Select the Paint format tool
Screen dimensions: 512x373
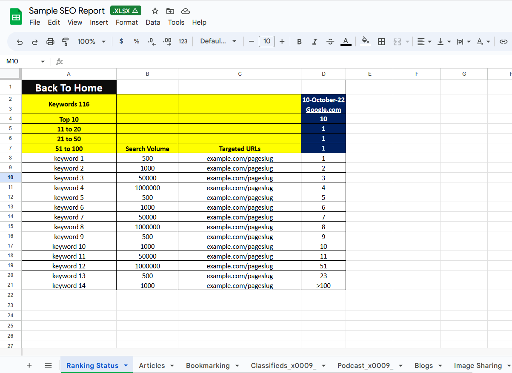pos(65,41)
